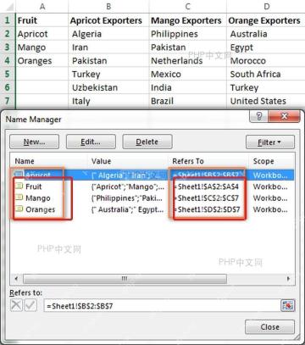Image resolution: width=305 pixels, height=345 pixels.
Task: Click cell Netherlands
Action: 188,60
